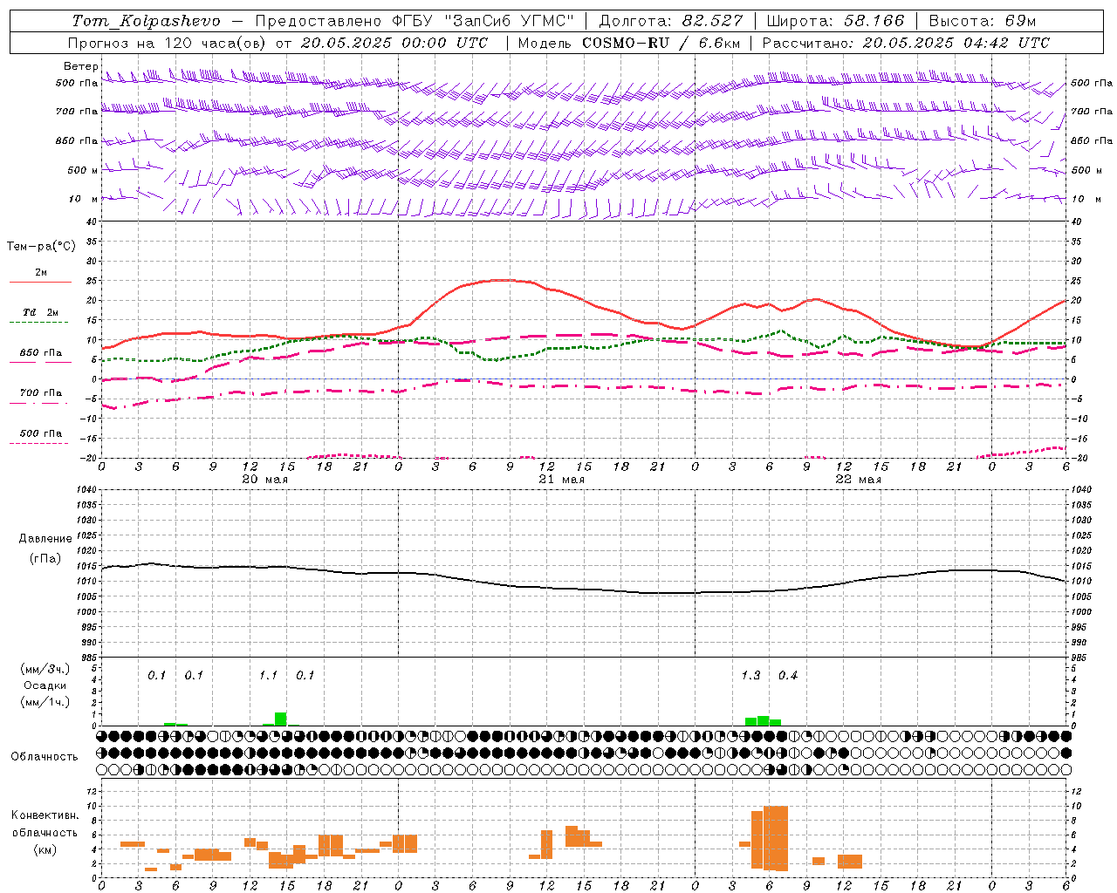Viewport: 1117px width, 893px height.
Task: Select the 22 мая date label
Action: [858, 479]
